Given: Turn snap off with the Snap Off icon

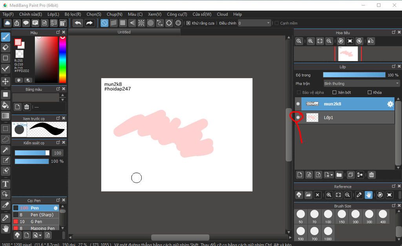Looking at the screenshot, I should [104, 23].
